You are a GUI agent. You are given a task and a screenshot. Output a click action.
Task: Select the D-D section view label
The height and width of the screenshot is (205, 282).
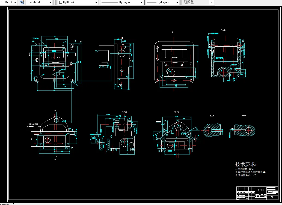coord(176,112)
